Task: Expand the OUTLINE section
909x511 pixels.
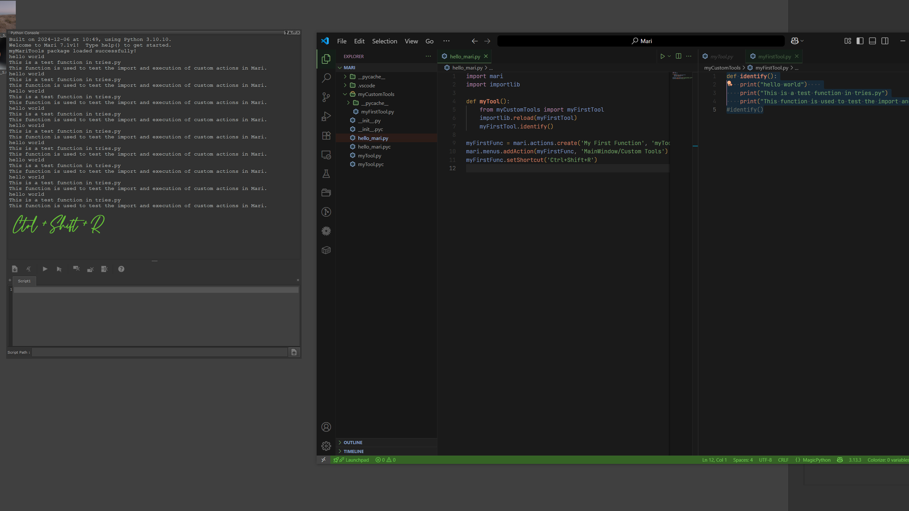Action: coord(353,443)
